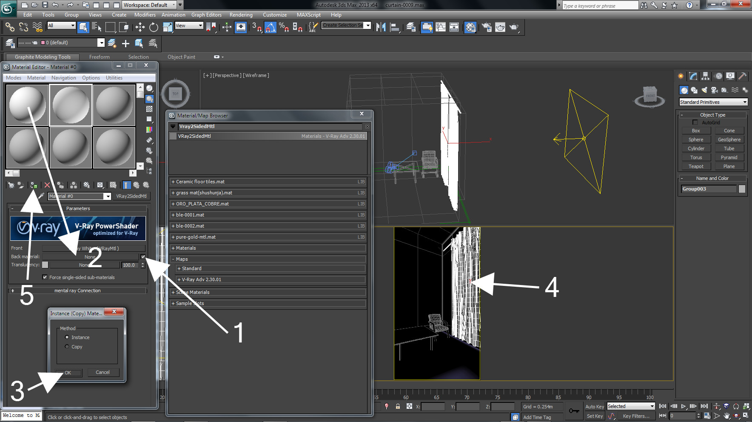Click the Mirror tool icon
The image size is (752, 422).
click(381, 27)
